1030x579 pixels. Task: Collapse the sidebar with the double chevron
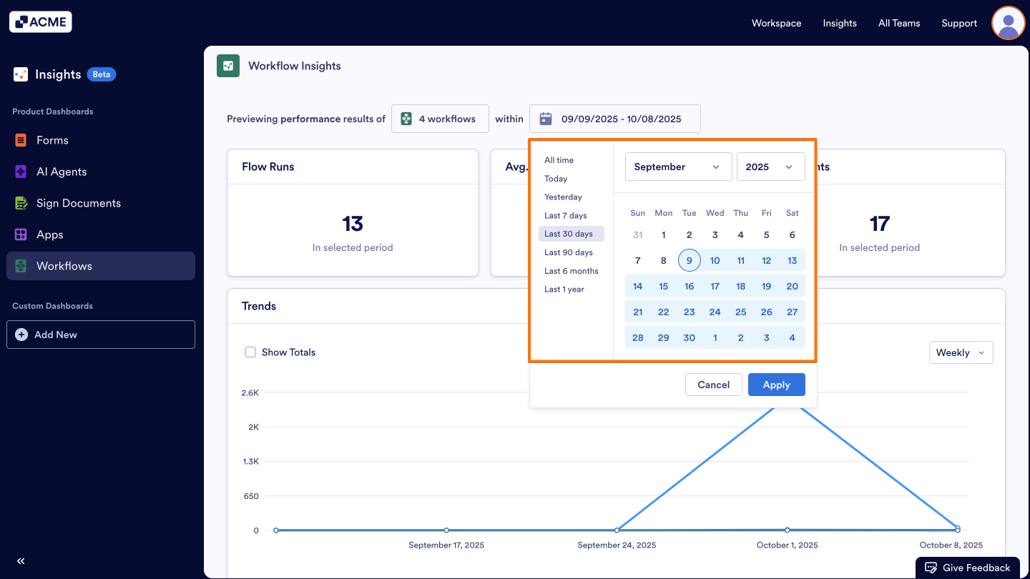(x=20, y=561)
